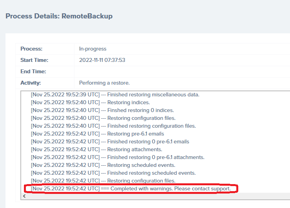Select the 'Restoring pre-6.1 emails' log entry
290x208 pixels.
point(98,134)
